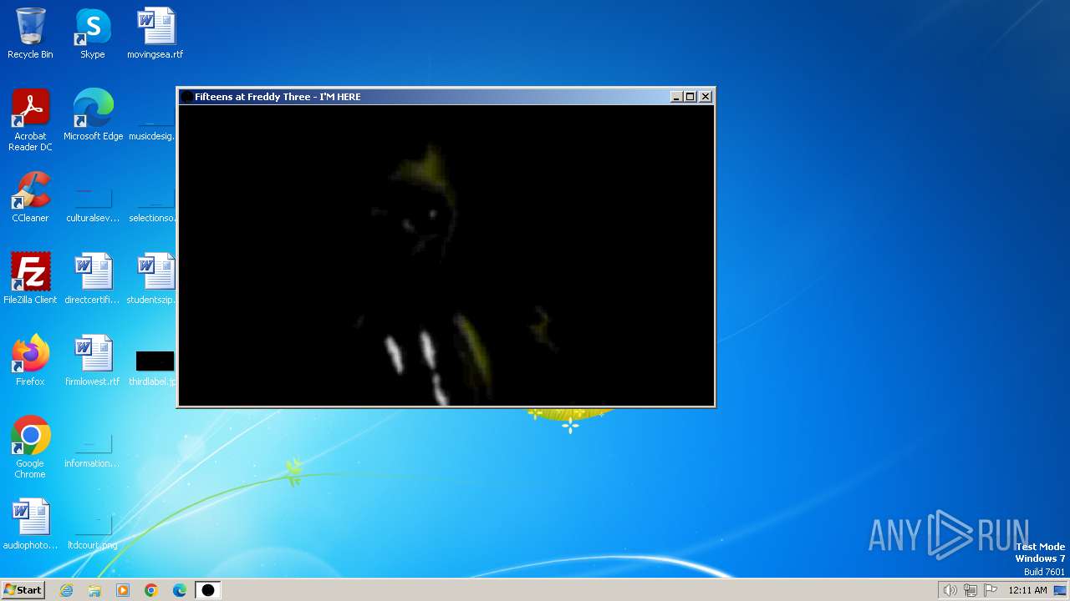Screen dimensions: 1070x601
Task: Open the Recycle Bin desktop icon
Action: tap(30, 33)
